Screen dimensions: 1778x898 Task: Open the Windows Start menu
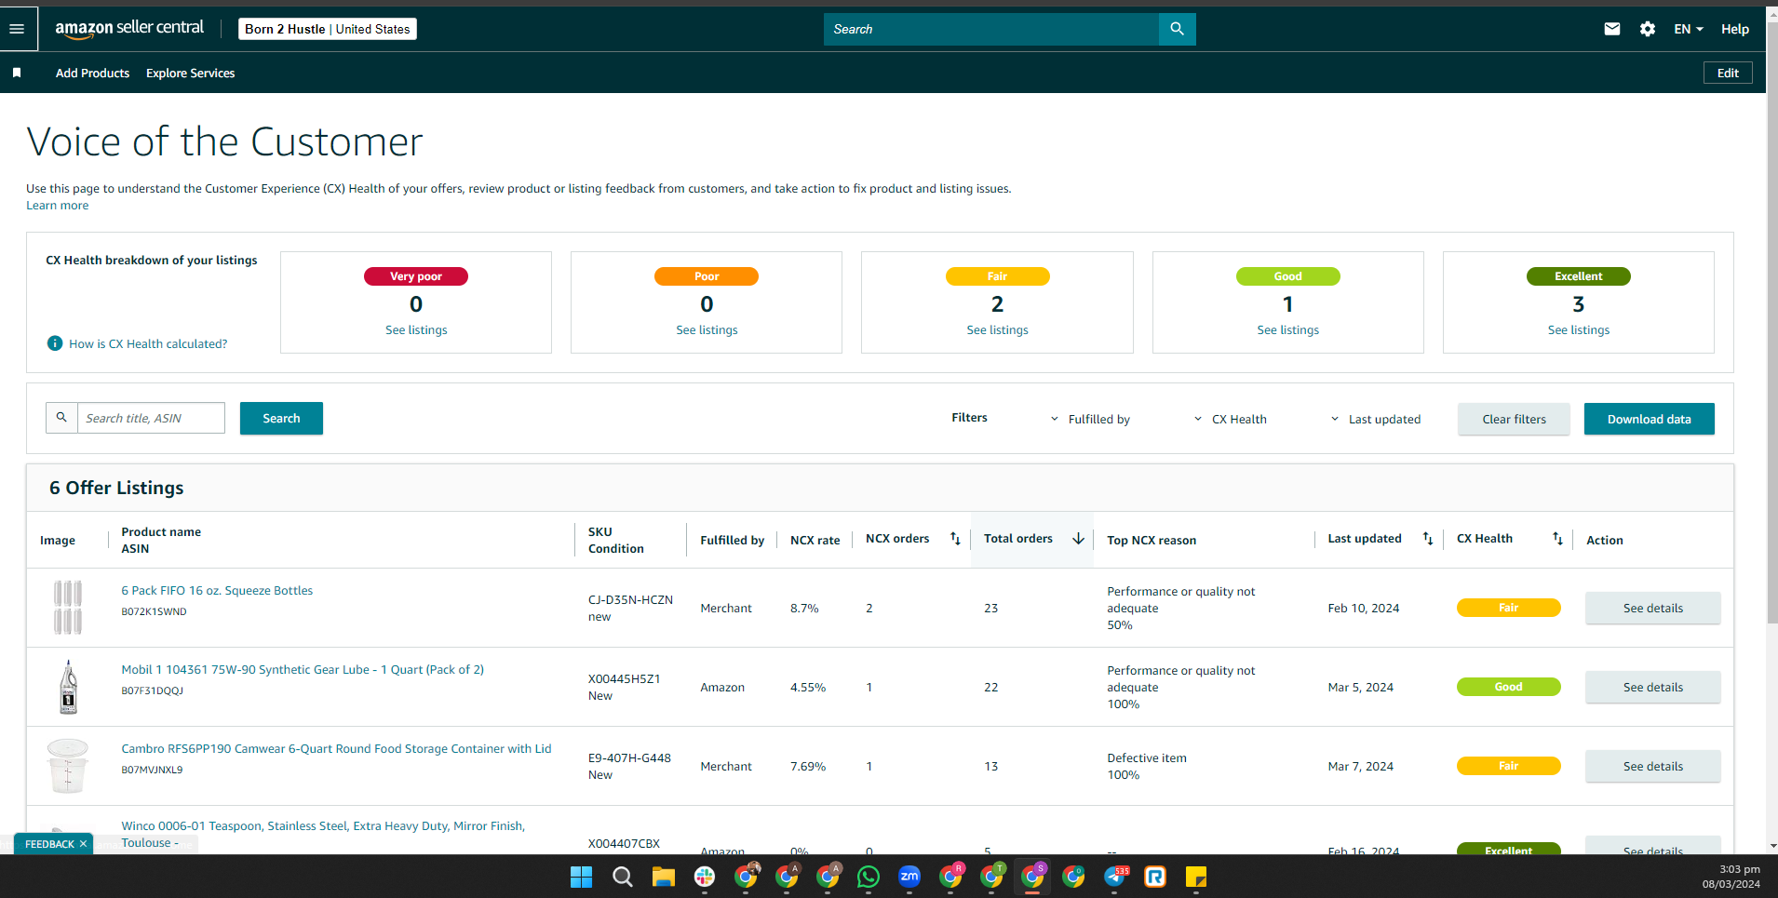[581, 877]
